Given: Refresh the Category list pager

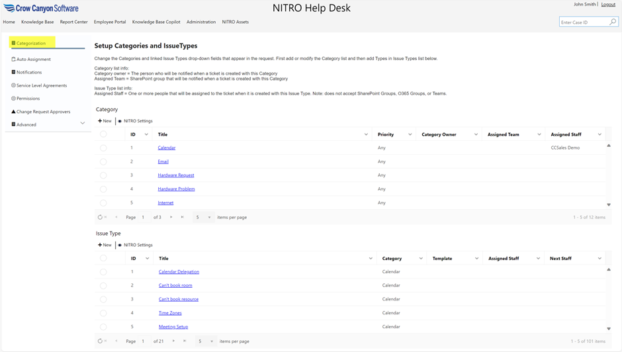Looking at the screenshot, I should [x=100, y=217].
